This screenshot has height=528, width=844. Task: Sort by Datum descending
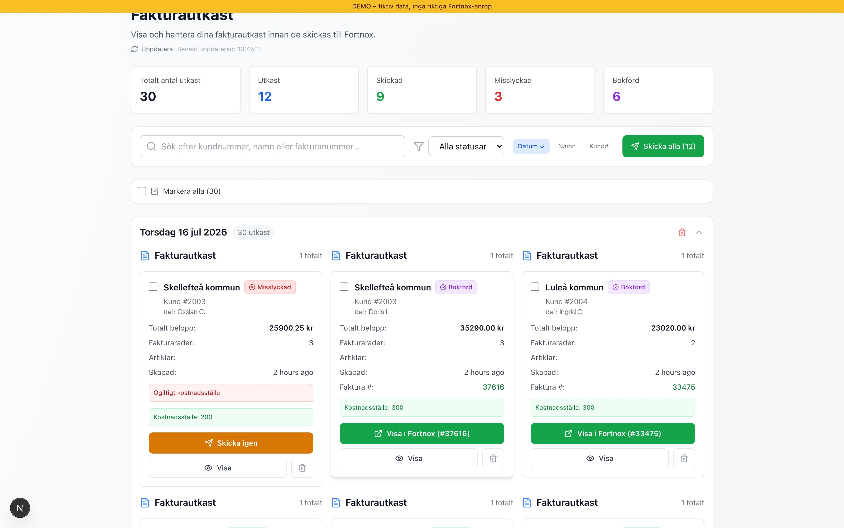click(531, 146)
